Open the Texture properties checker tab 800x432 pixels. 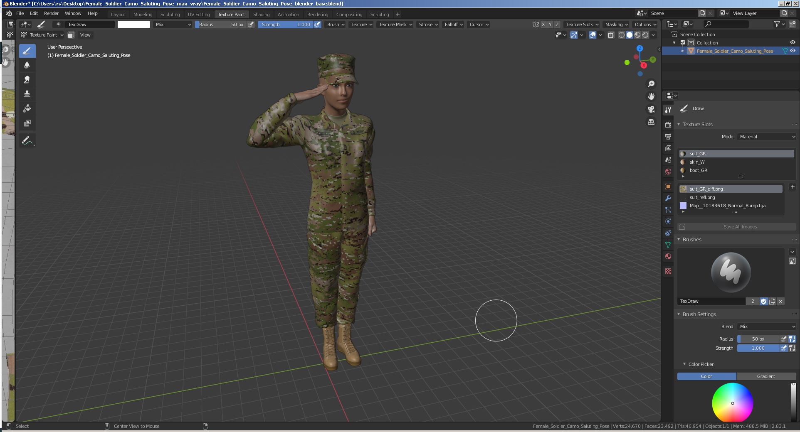[668, 271]
